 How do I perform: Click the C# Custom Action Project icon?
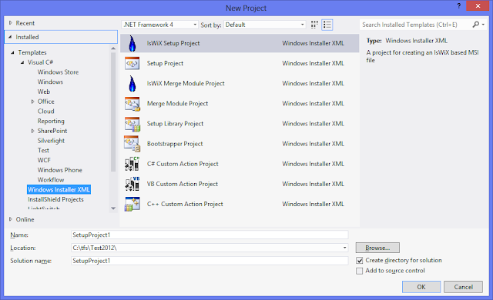(132, 164)
